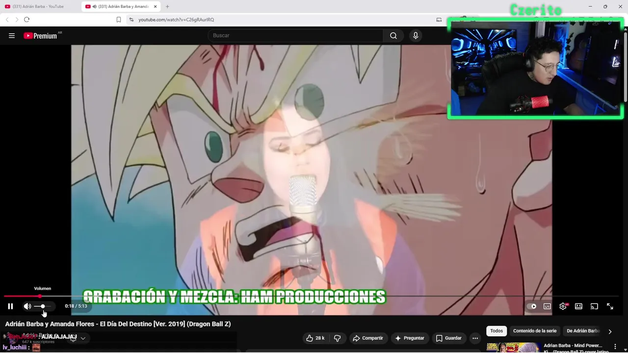
Task: Pause the video playback
Action: pos(10,306)
